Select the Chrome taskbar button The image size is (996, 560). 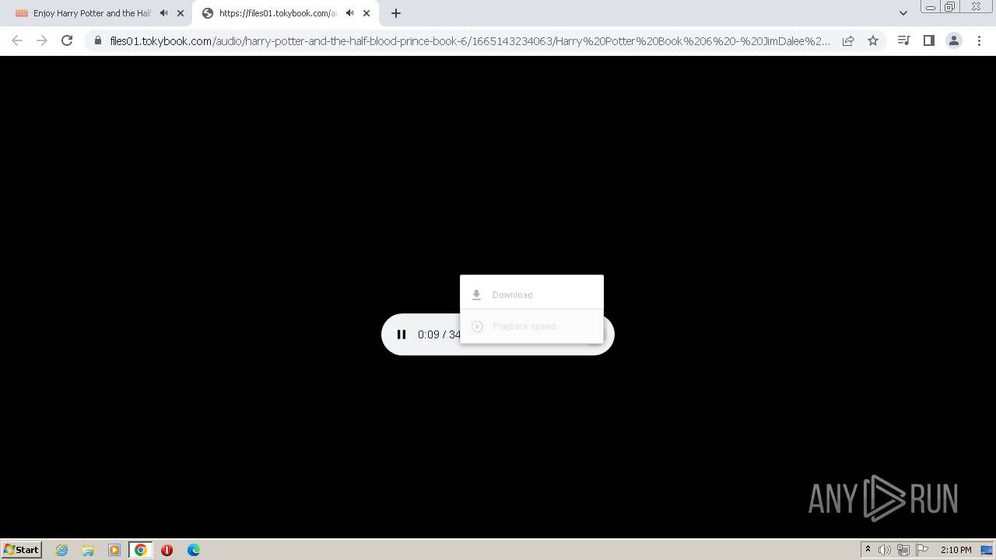pyautogui.click(x=140, y=550)
